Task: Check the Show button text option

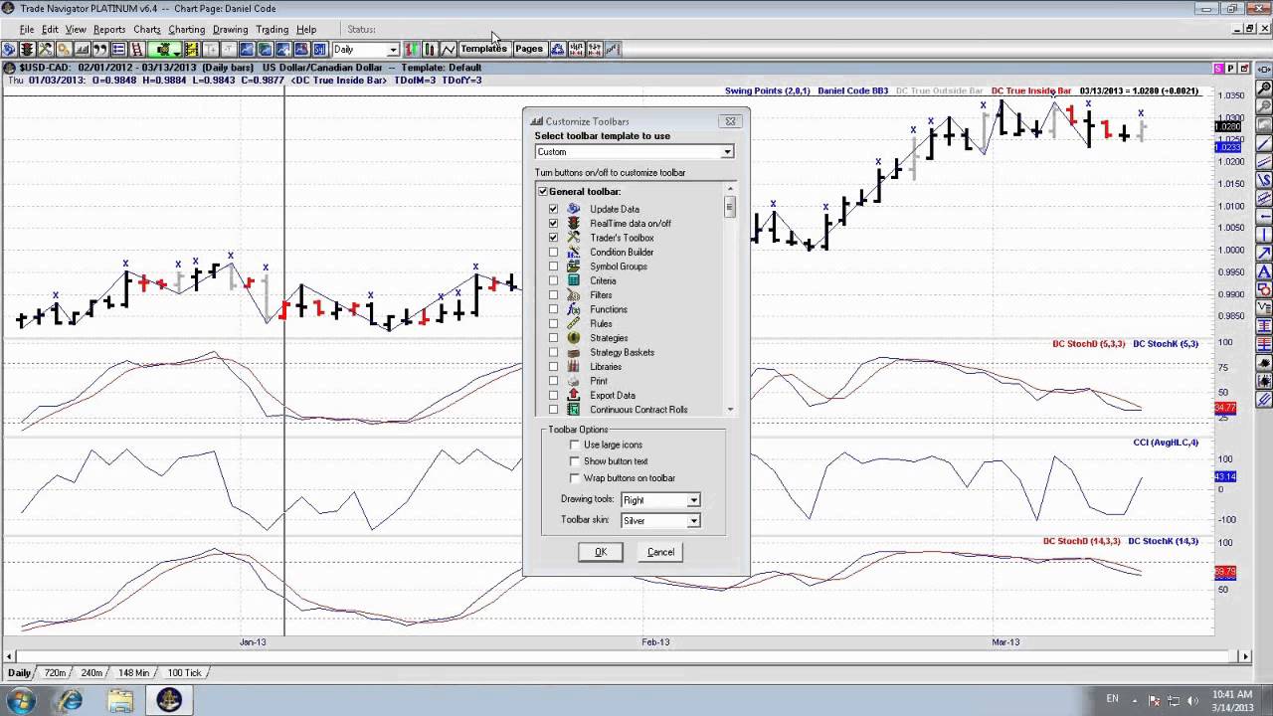Action: point(575,461)
